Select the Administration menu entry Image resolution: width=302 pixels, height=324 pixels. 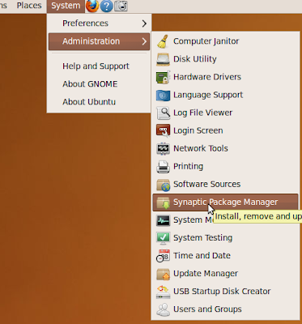point(99,41)
